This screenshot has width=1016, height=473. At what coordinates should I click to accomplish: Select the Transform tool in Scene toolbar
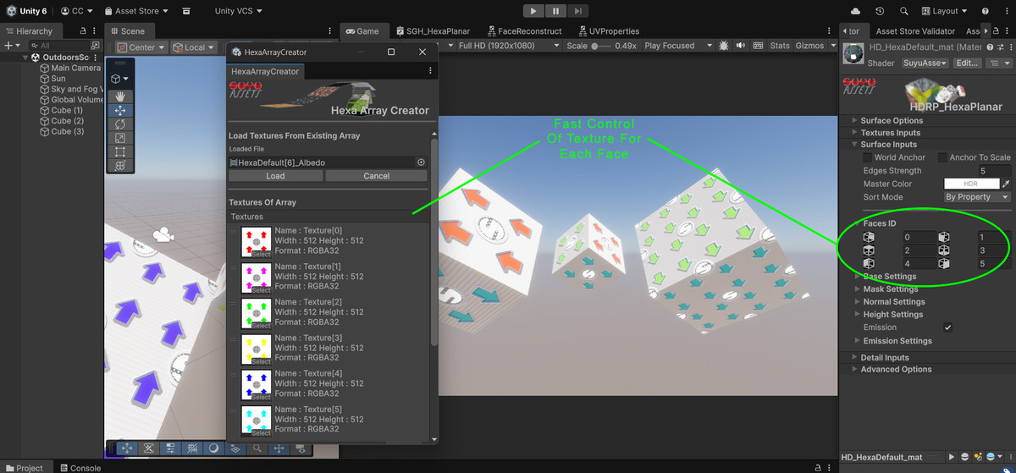pos(120,166)
